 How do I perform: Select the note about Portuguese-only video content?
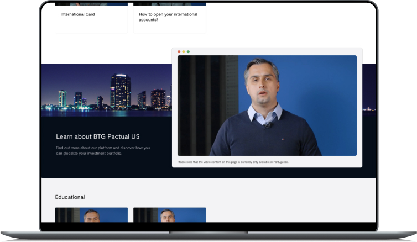point(233,162)
